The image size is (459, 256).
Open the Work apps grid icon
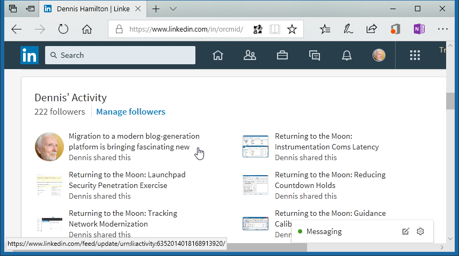pos(414,55)
